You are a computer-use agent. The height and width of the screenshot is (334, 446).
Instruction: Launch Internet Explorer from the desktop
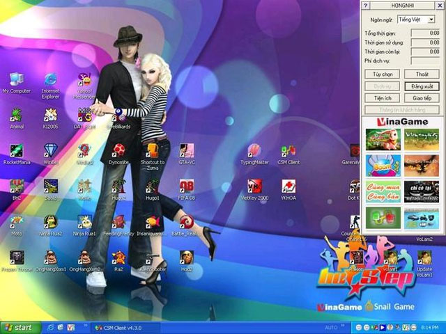[51, 86]
